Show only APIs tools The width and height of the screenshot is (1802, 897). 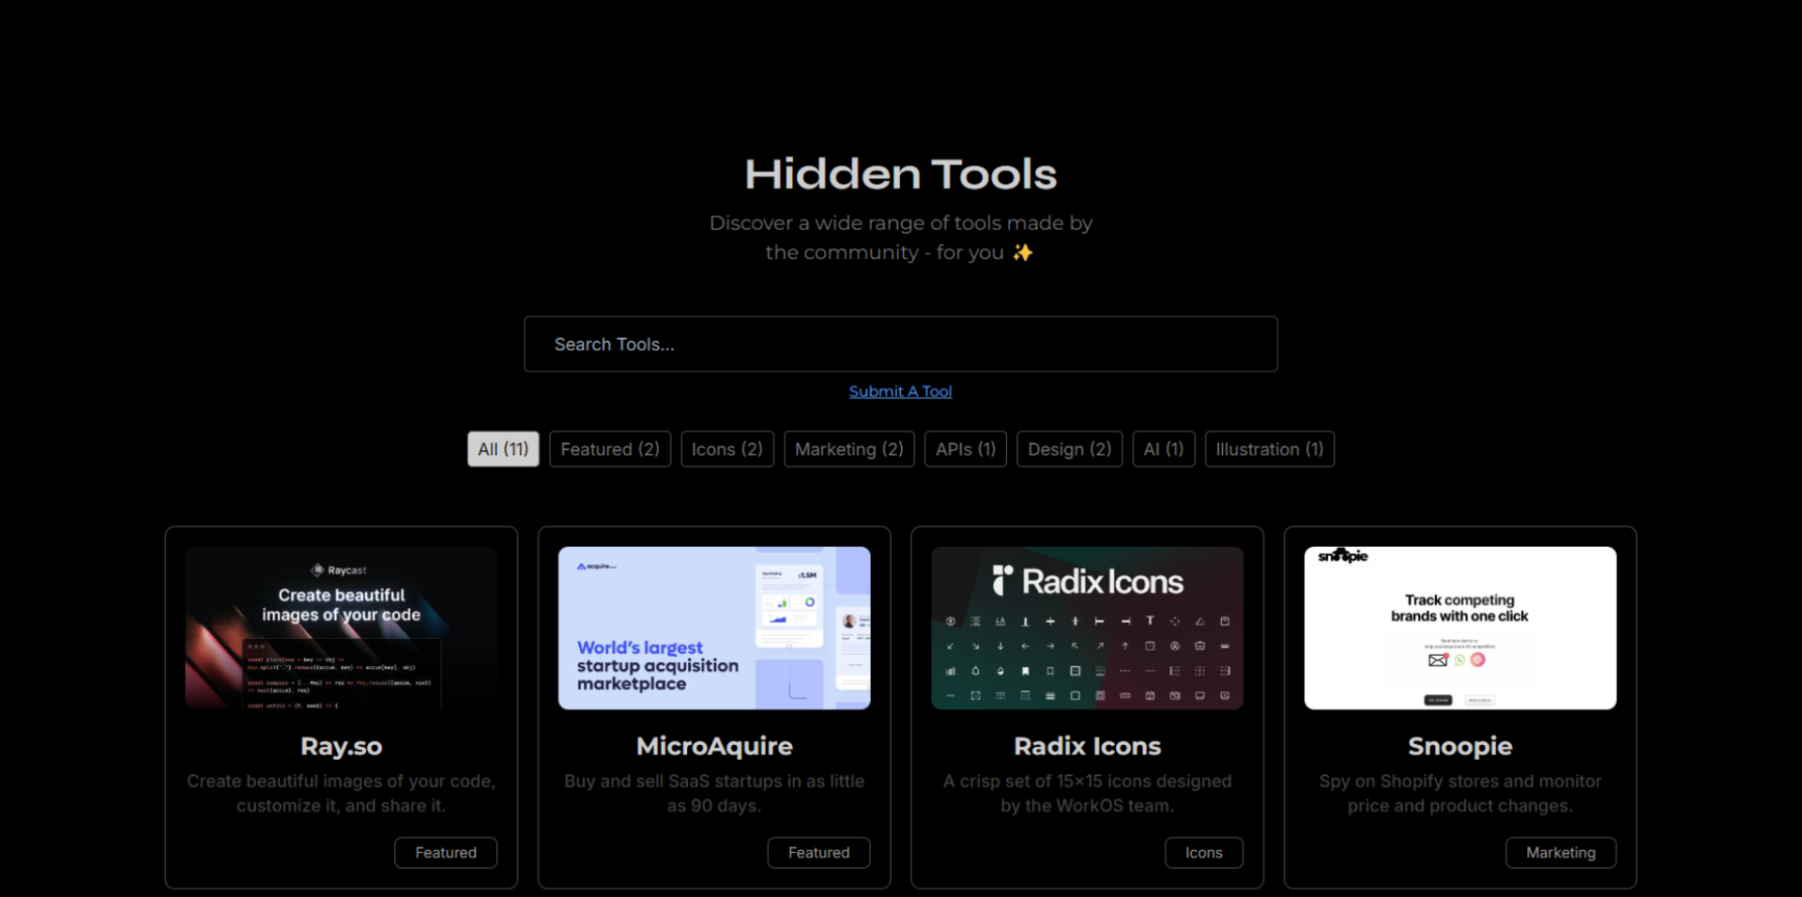point(965,448)
